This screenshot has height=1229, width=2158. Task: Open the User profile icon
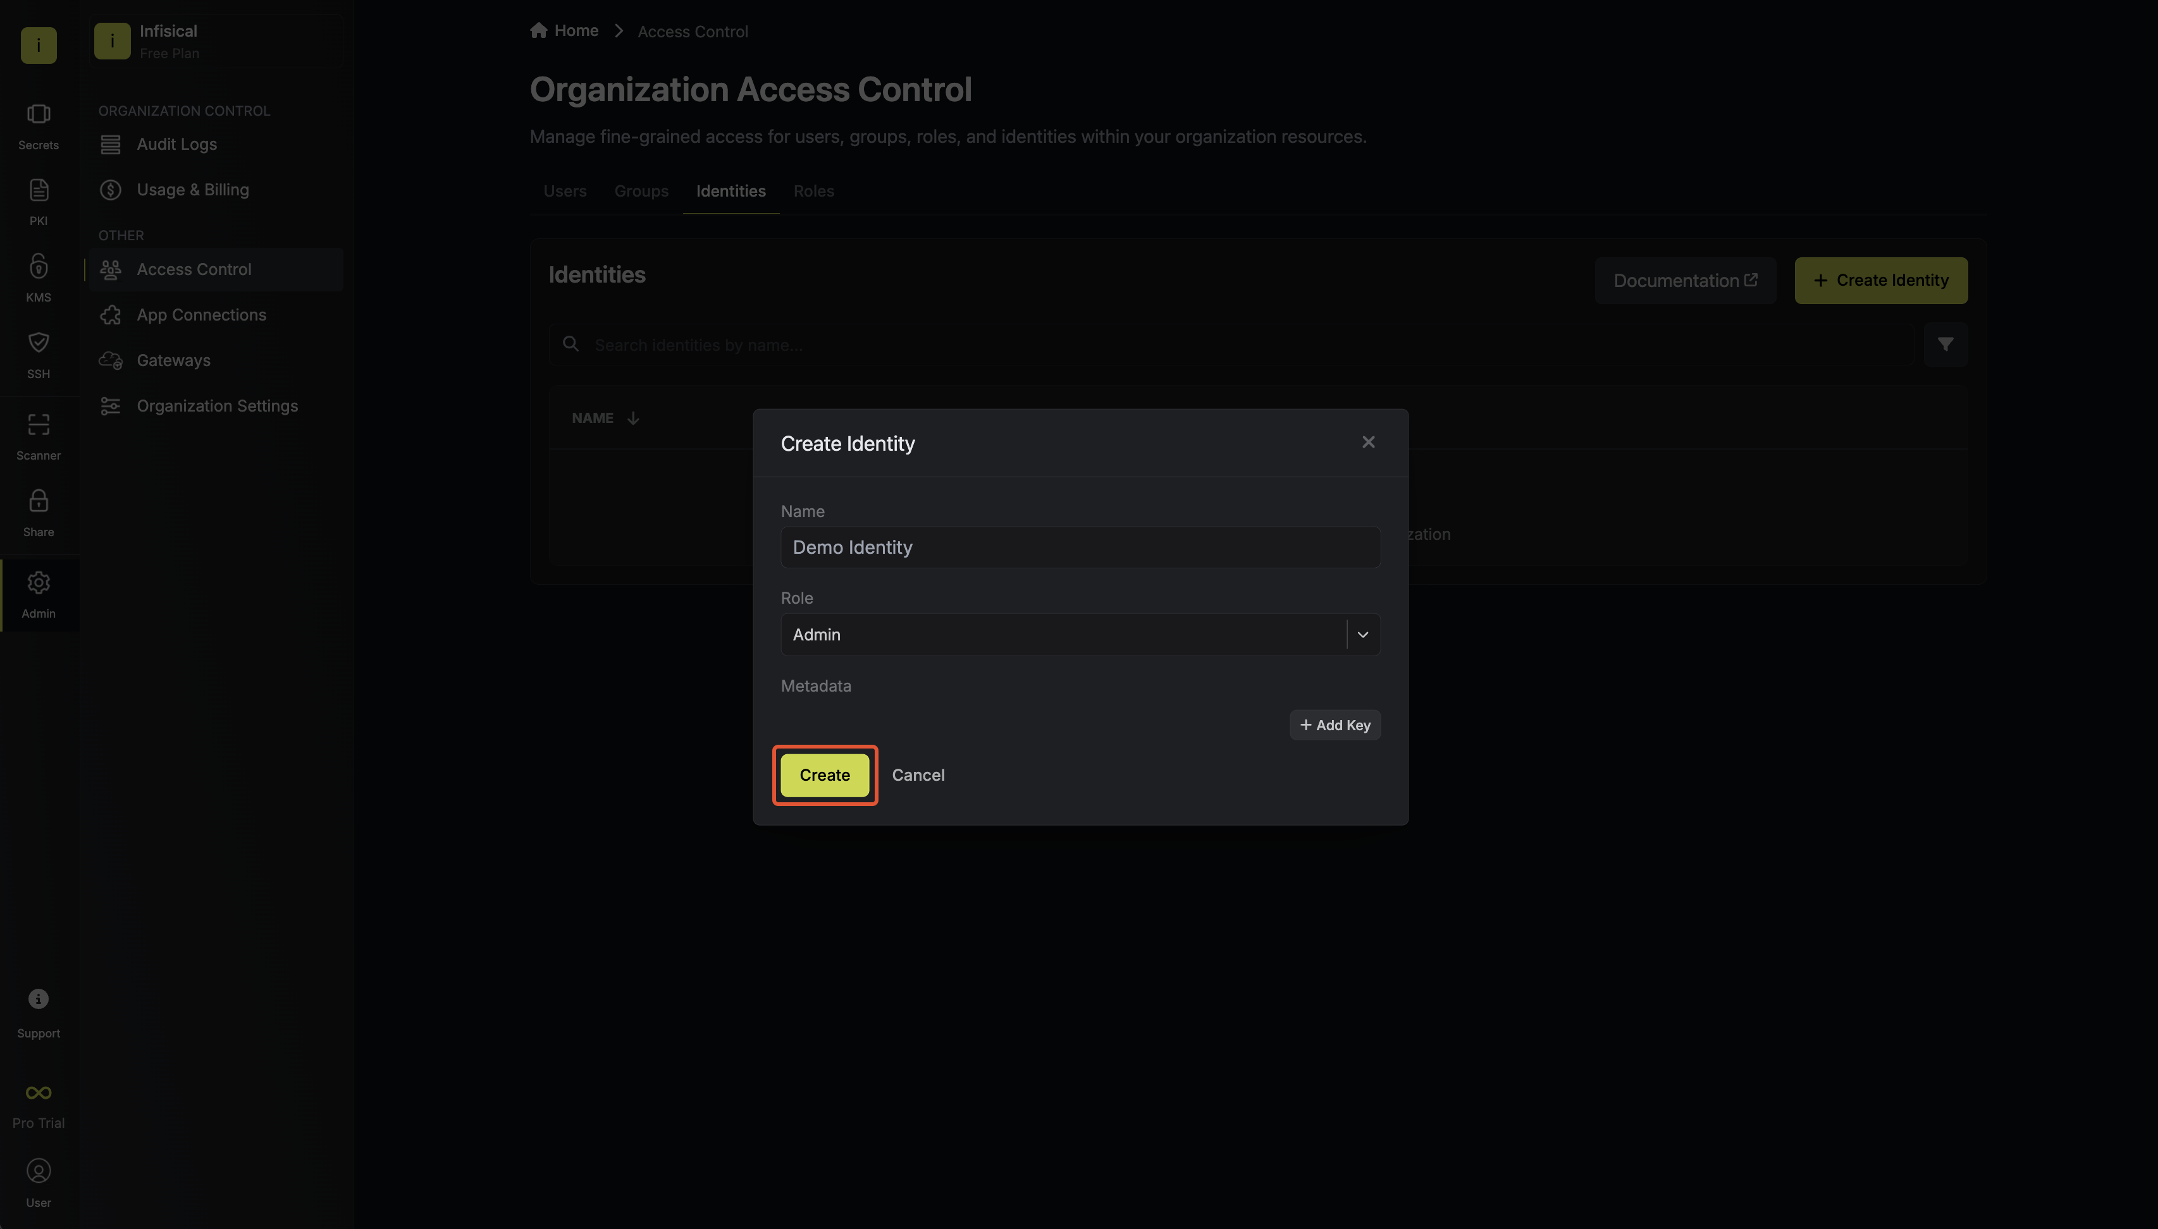pos(38,1171)
